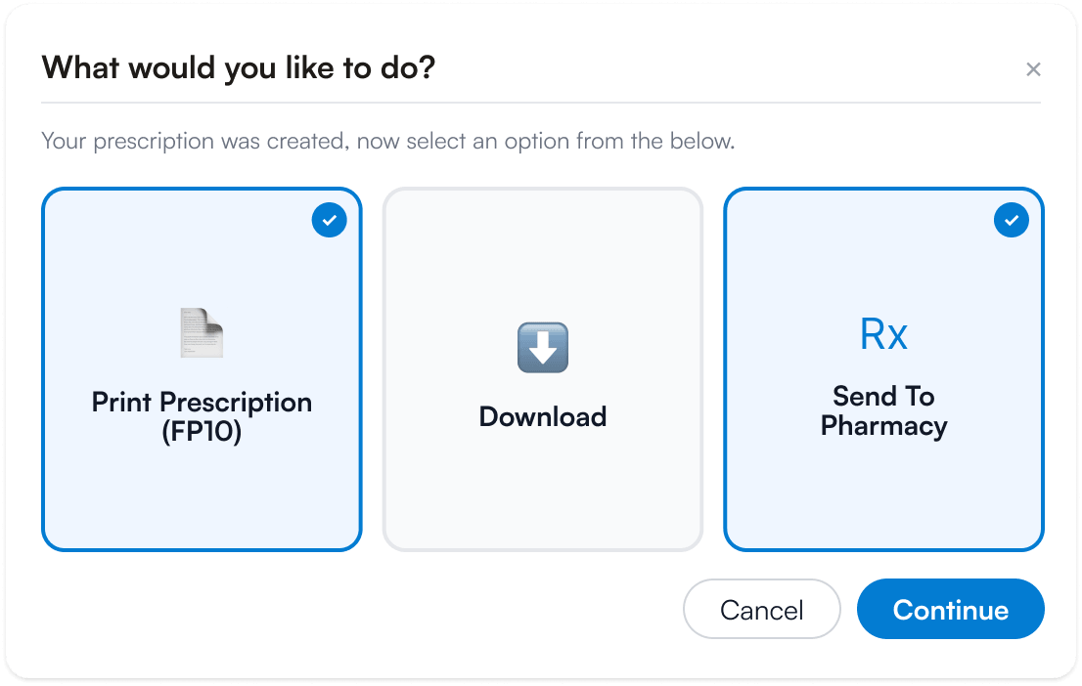1082x686 pixels.
Task: Click the prescription was created instruction text
Action: click(387, 142)
